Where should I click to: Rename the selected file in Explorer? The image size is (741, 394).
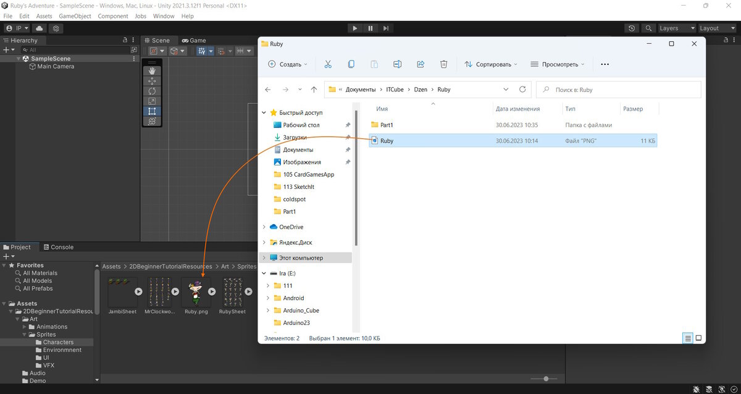click(398, 64)
